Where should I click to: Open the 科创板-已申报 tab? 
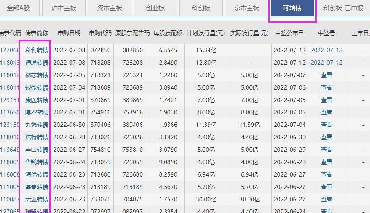(x=343, y=8)
